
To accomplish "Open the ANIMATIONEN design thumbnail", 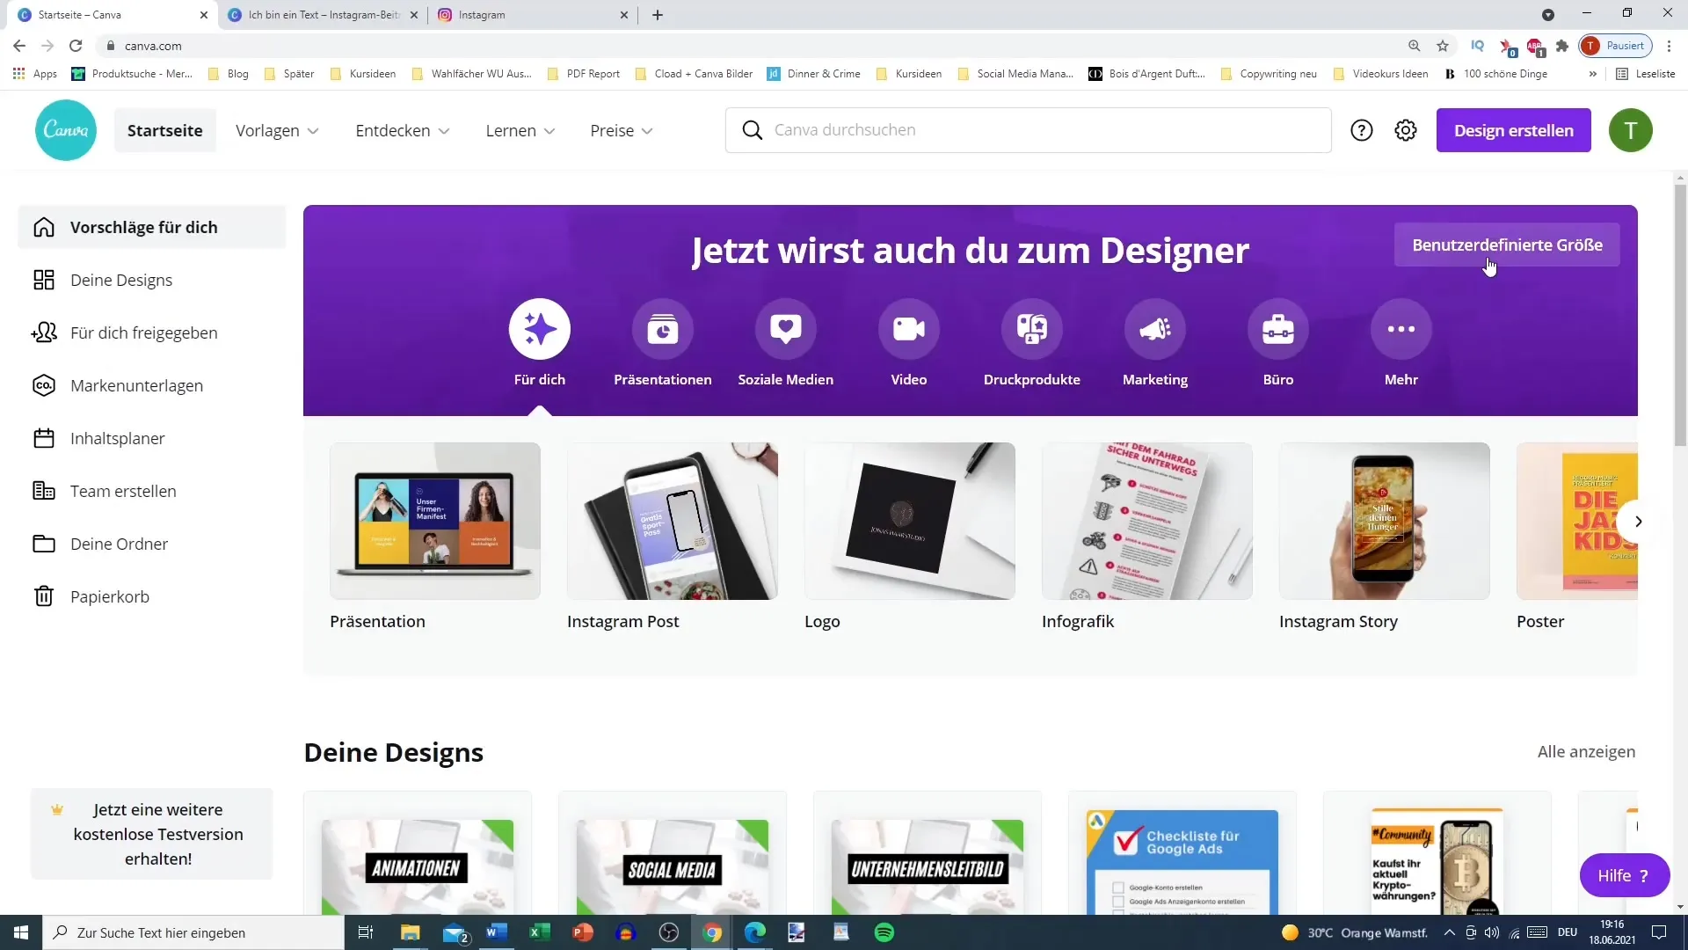I will [418, 853].
